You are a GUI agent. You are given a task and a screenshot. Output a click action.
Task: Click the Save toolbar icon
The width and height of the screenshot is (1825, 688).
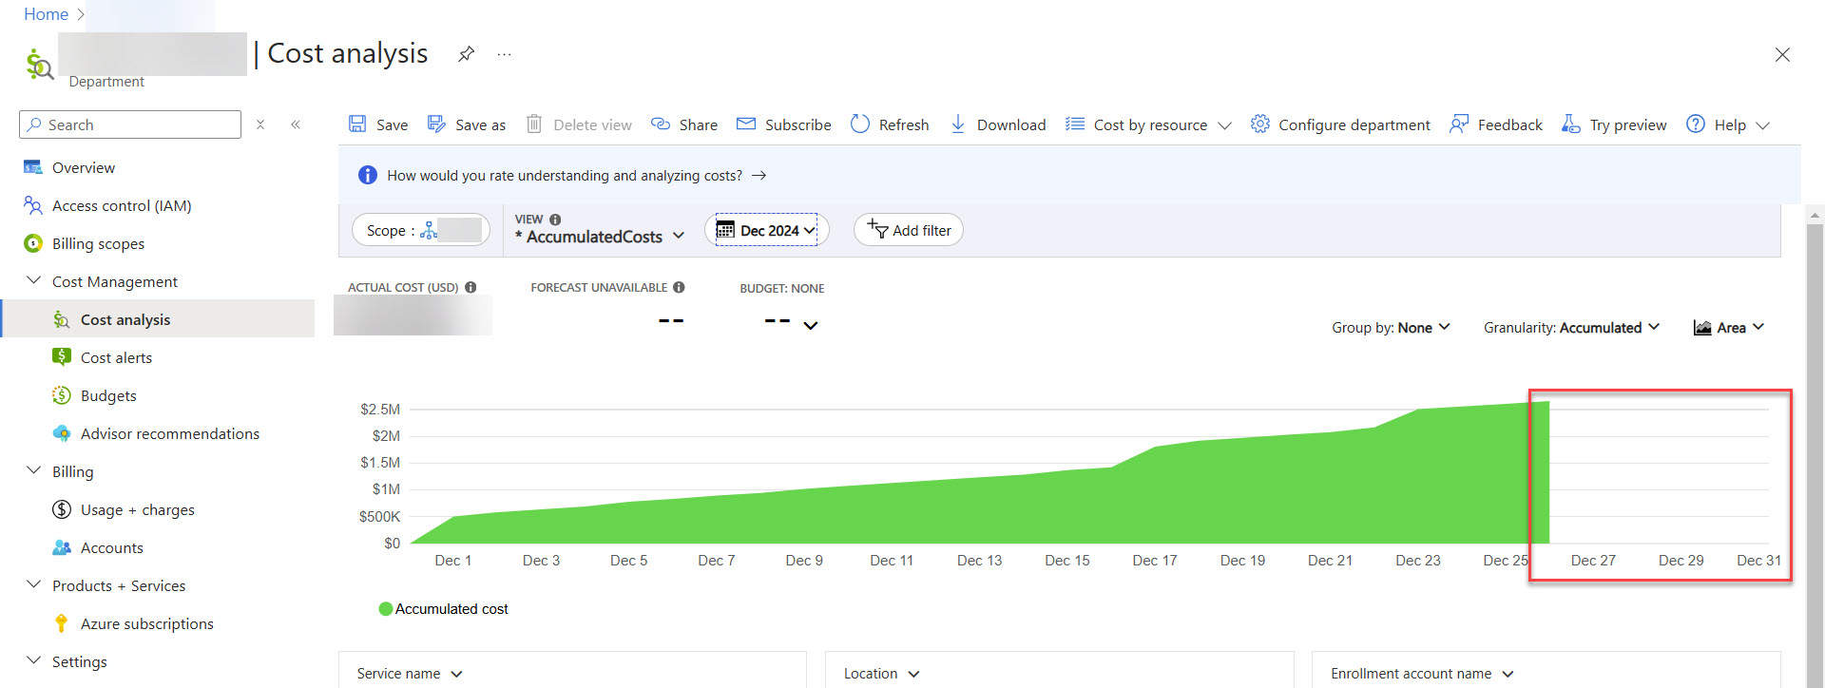[x=357, y=124]
